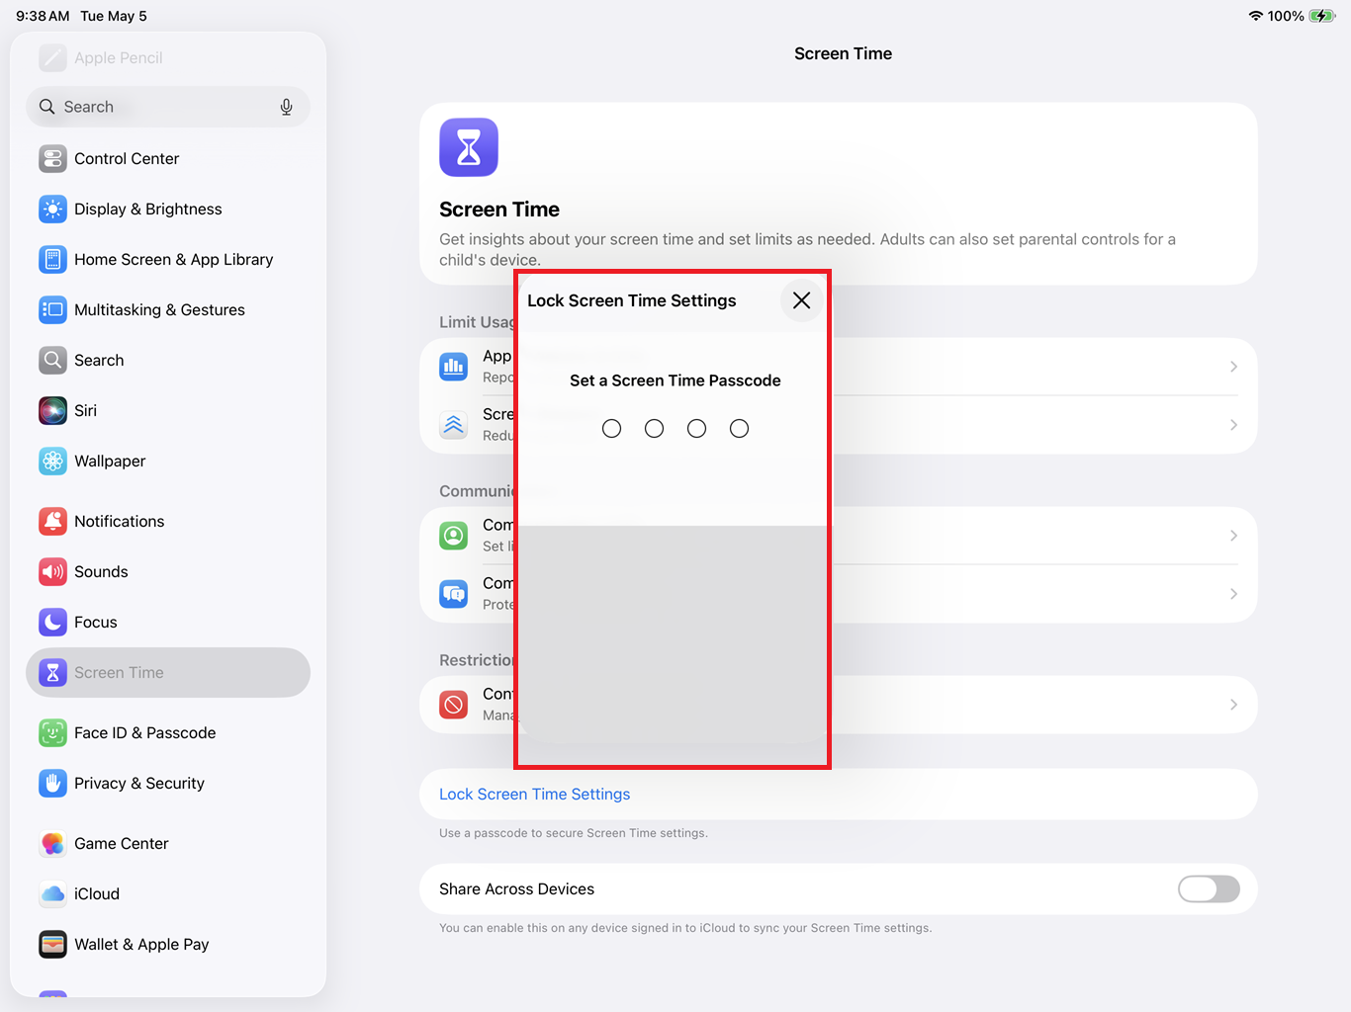Screen dimensions: 1351x1012
Task: Select the Screen Time row in sidebar
Action: [168, 672]
